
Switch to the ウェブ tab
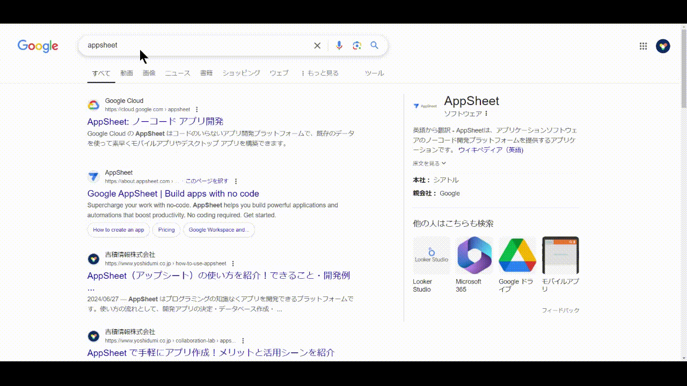pos(279,73)
